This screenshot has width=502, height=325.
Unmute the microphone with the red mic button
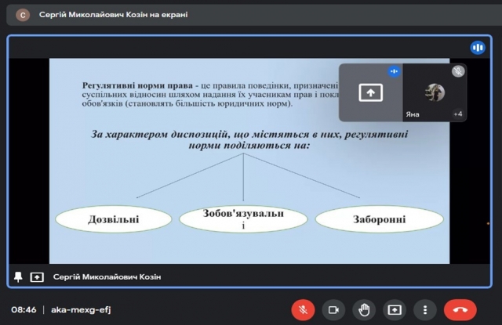(303, 309)
